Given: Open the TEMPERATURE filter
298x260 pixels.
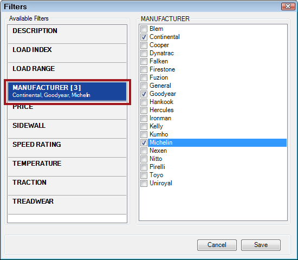Looking at the screenshot, I should coord(67,167).
